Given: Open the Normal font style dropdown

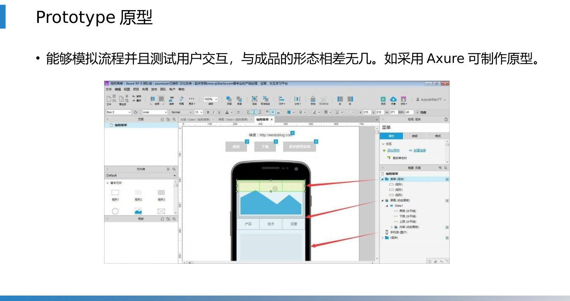Looking at the screenshot, I should [181, 112].
